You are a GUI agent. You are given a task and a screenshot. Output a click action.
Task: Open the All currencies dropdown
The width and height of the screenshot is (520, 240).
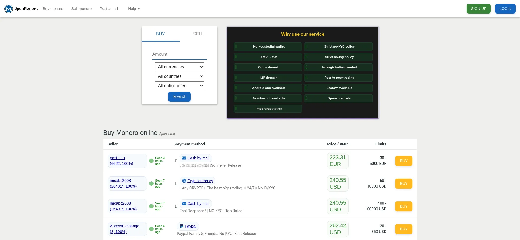180,67
